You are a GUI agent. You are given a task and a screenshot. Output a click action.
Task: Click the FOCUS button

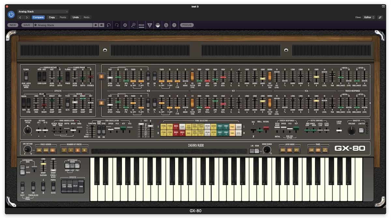(x=187, y=25)
